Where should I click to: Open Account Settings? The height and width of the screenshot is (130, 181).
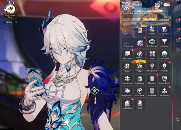tap(140, 104)
